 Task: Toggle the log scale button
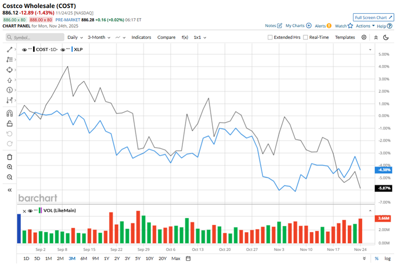point(388,258)
